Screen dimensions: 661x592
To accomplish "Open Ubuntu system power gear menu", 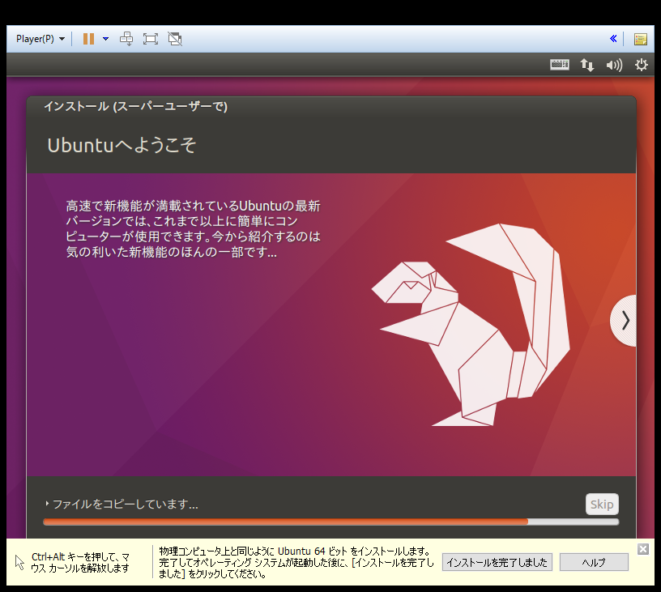I will point(642,65).
